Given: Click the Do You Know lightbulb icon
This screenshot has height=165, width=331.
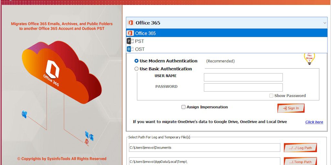Looking at the screenshot, I should 309,59.
